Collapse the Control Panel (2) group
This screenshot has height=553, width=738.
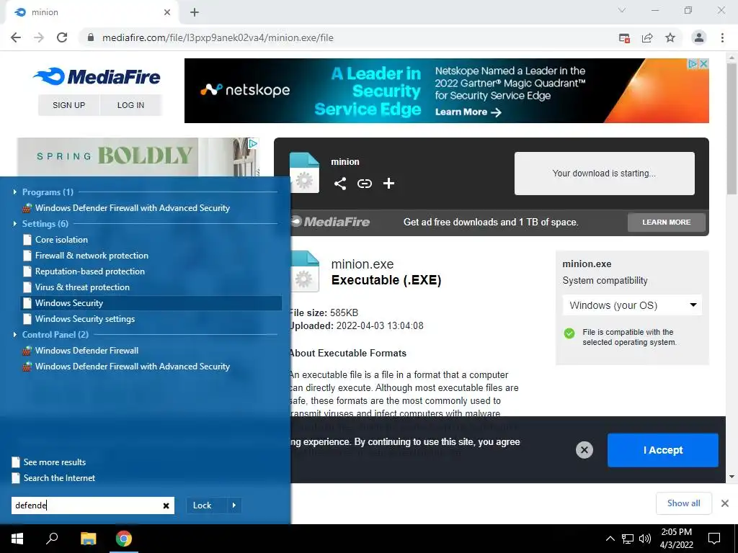[x=14, y=334]
